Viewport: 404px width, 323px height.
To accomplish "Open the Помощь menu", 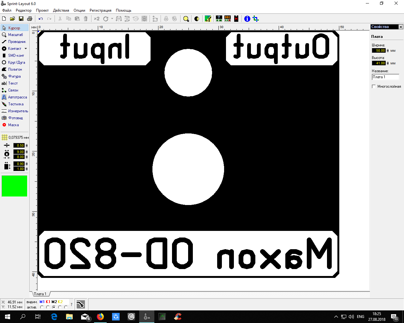I will point(123,10).
